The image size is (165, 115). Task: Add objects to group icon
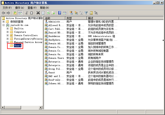[96, 13]
